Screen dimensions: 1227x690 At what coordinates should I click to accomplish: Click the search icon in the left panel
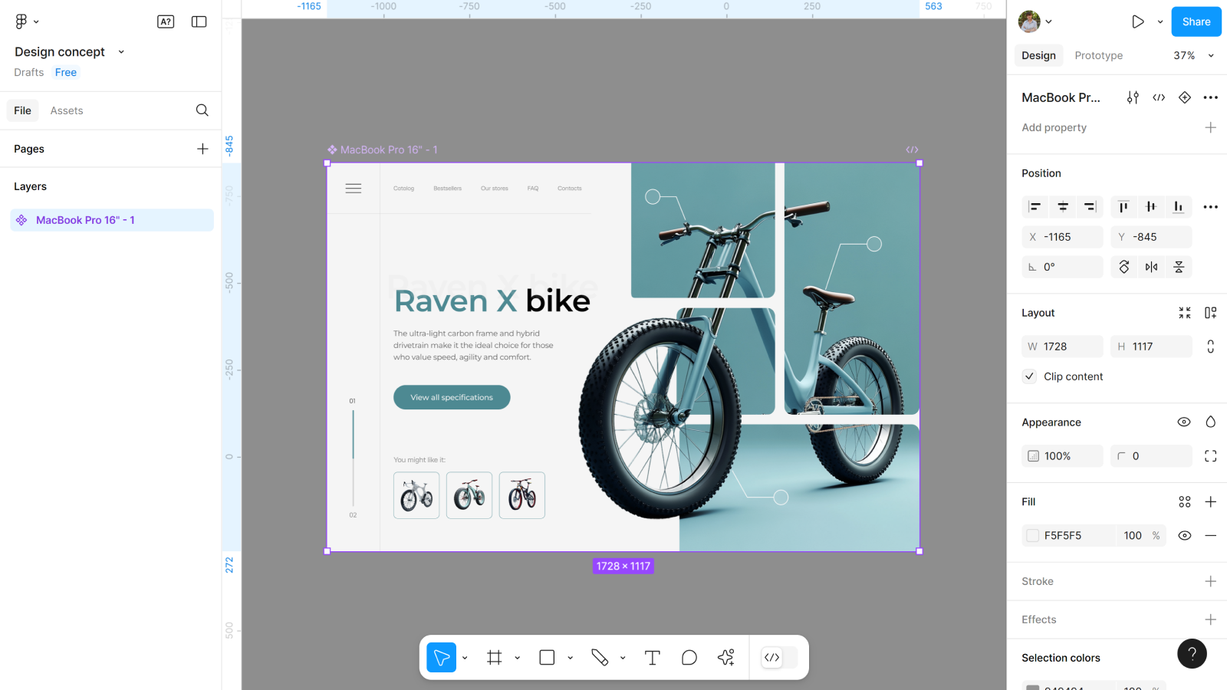tap(202, 110)
